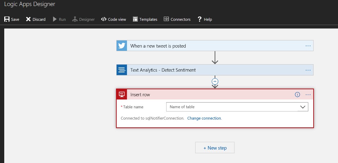Click the Save floppy disk icon
Viewport: 338px width, 163px height.
pyautogui.click(x=7, y=19)
